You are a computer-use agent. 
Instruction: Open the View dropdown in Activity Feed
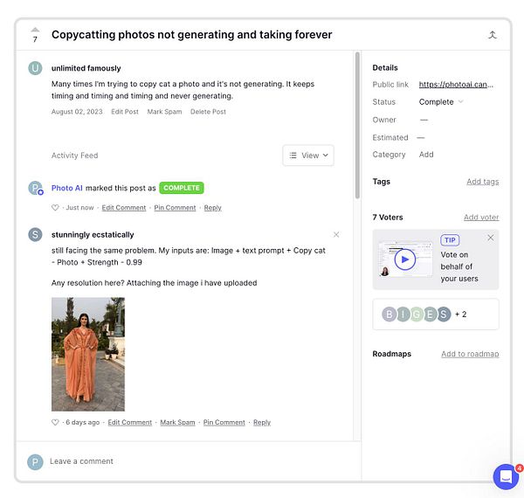click(x=308, y=156)
